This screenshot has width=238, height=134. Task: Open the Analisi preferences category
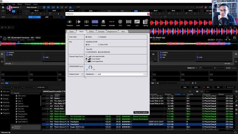click(x=86, y=23)
